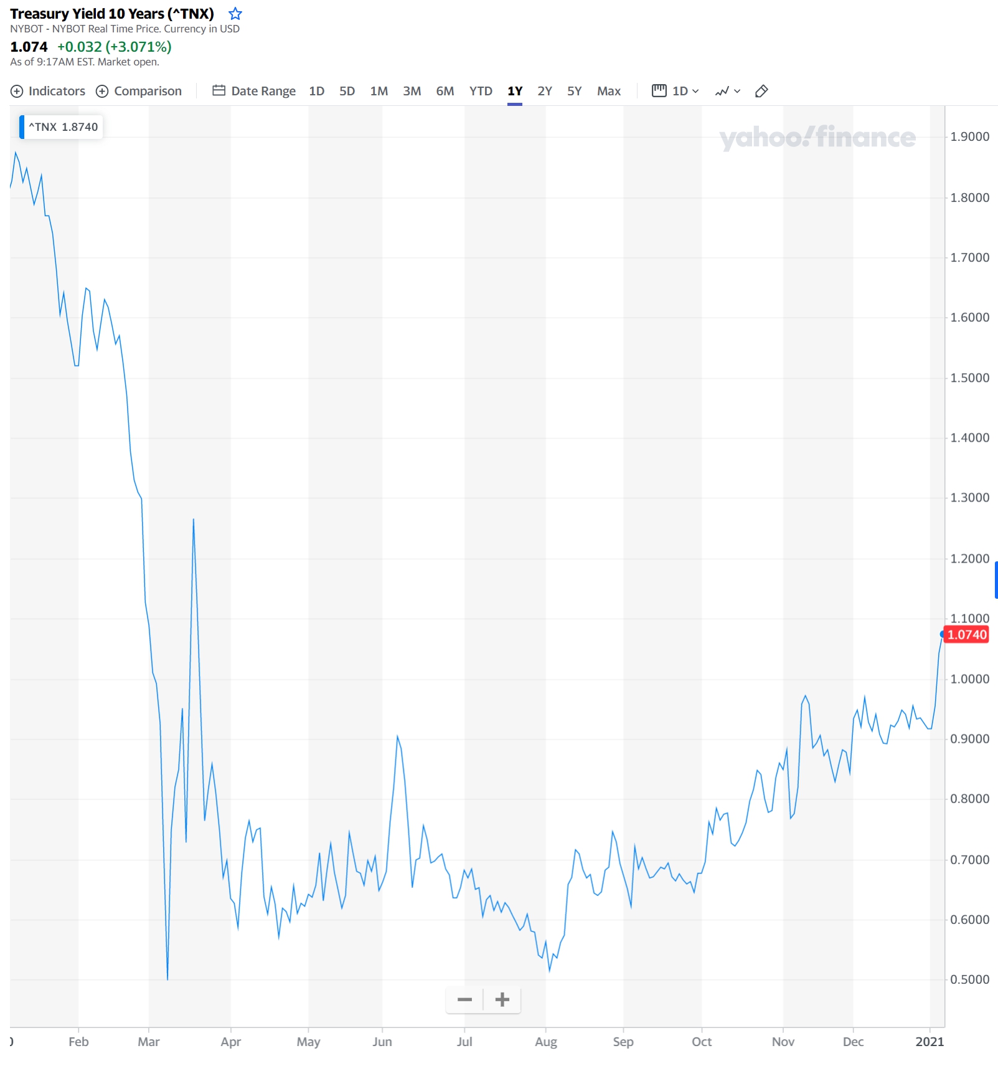Choose the 3M range
The width and height of the screenshot is (998, 1071).
tap(412, 92)
